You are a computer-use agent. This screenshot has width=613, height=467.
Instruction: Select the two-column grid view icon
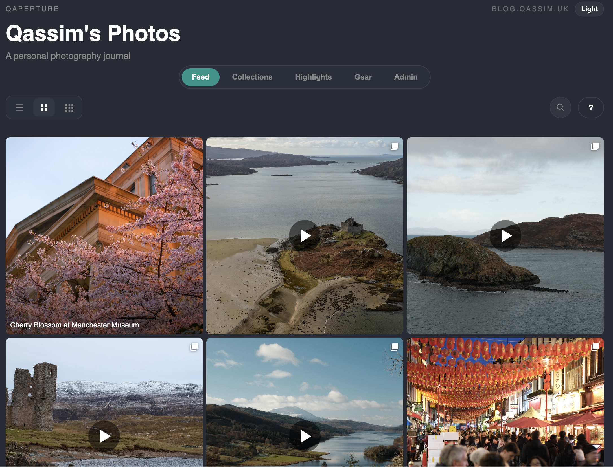tap(44, 107)
